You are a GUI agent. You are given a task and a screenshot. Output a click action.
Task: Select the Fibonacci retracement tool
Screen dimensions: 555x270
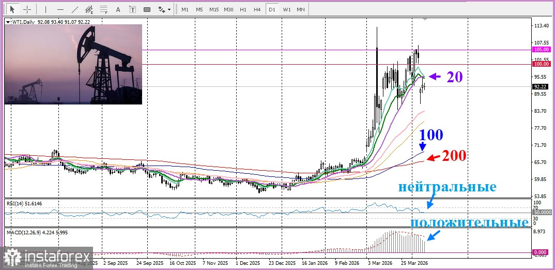(104, 9)
